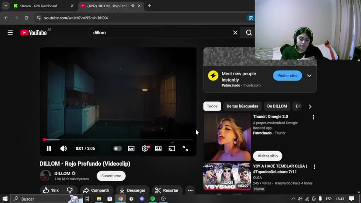Click the Windows taskbar Buscar search box

(x=47, y=199)
